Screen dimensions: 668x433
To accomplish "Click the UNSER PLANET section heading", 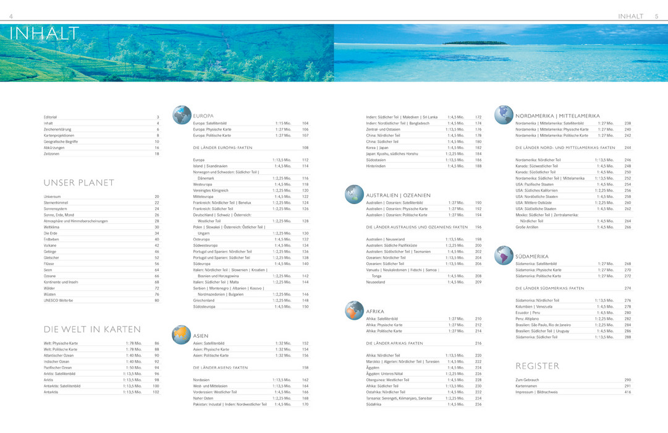I will tap(78, 182).
